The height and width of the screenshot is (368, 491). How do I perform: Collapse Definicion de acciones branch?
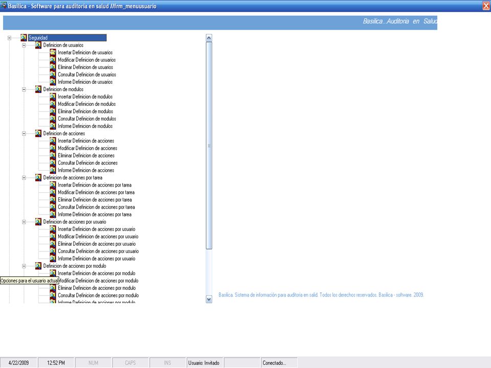click(24, 133)
